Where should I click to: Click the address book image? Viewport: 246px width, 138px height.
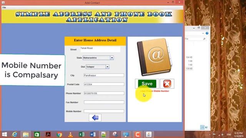(155, 57)
